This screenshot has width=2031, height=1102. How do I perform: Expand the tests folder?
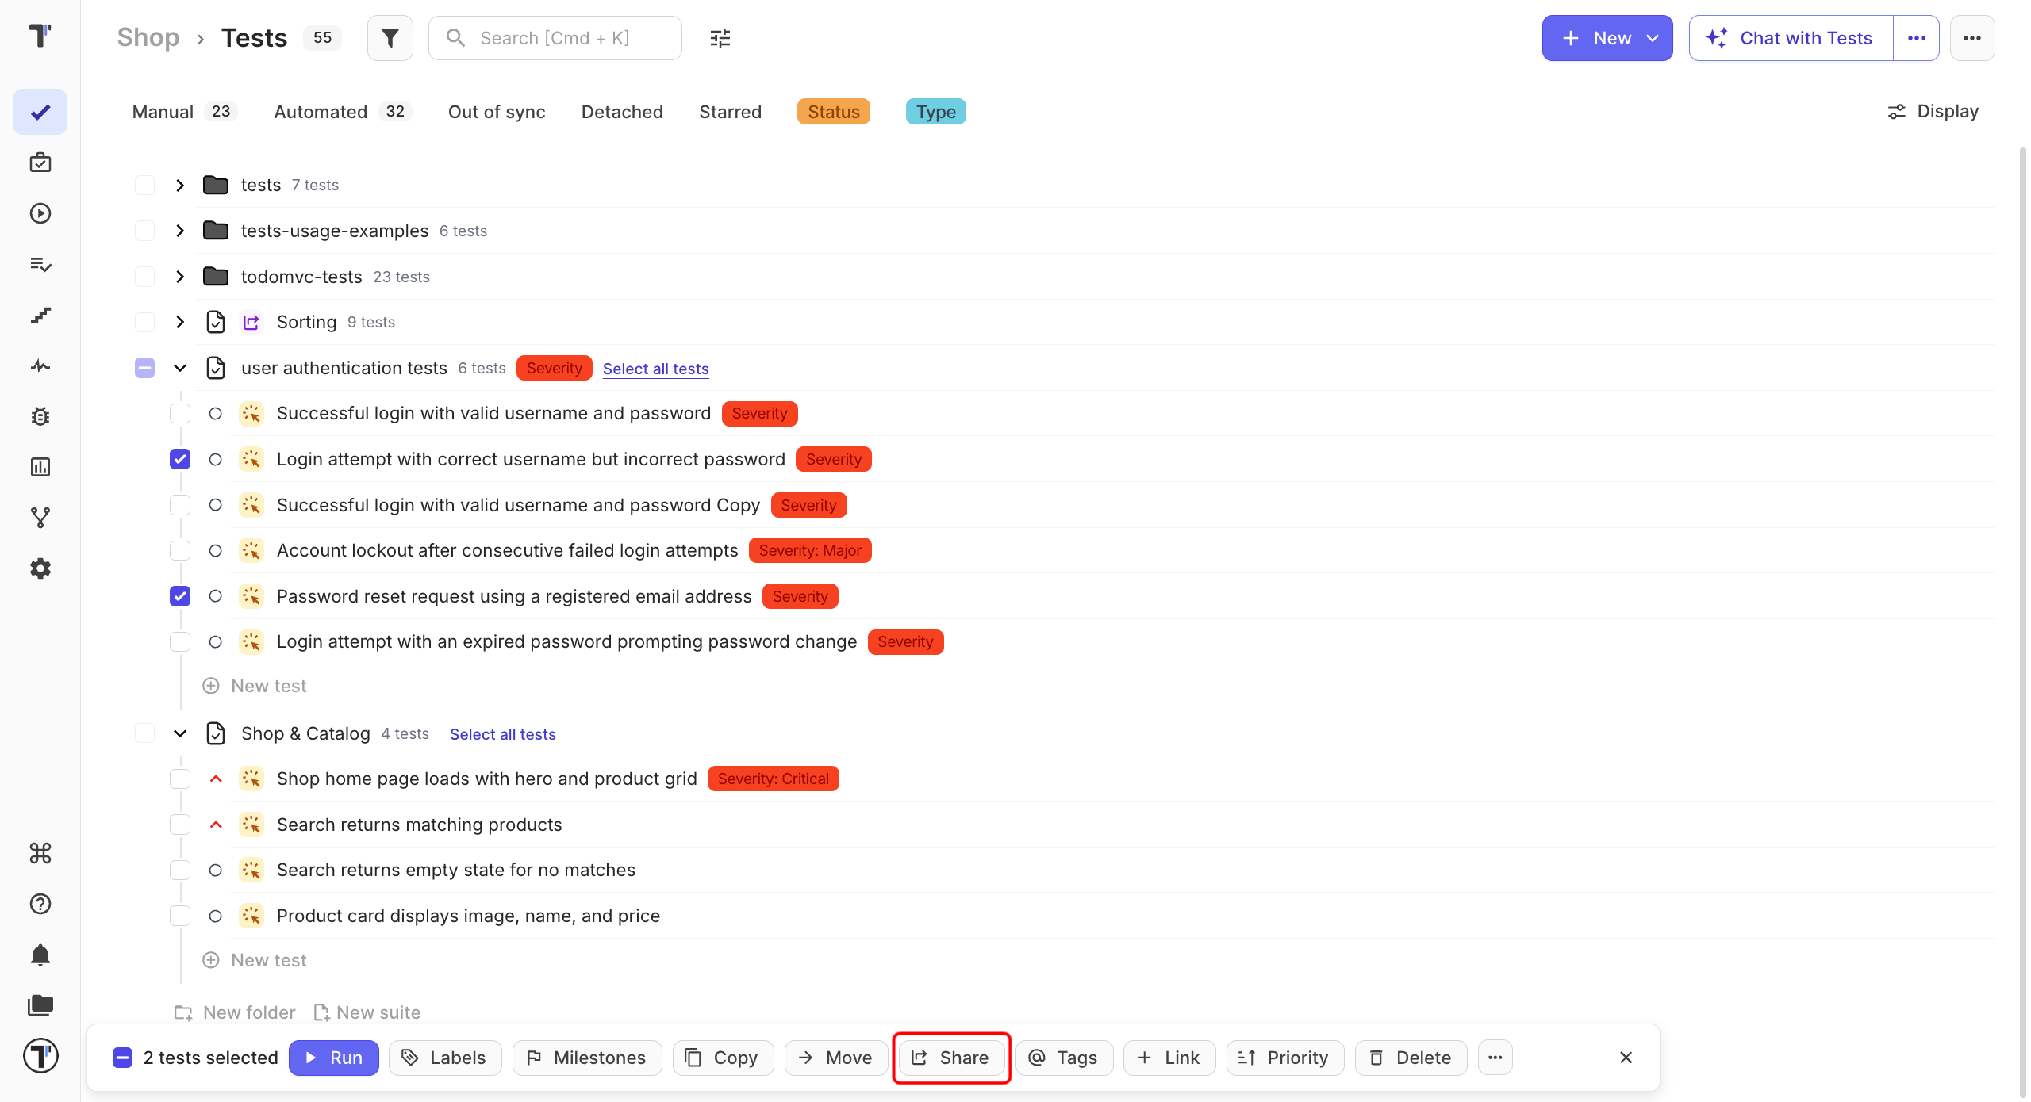pos(180,185)
